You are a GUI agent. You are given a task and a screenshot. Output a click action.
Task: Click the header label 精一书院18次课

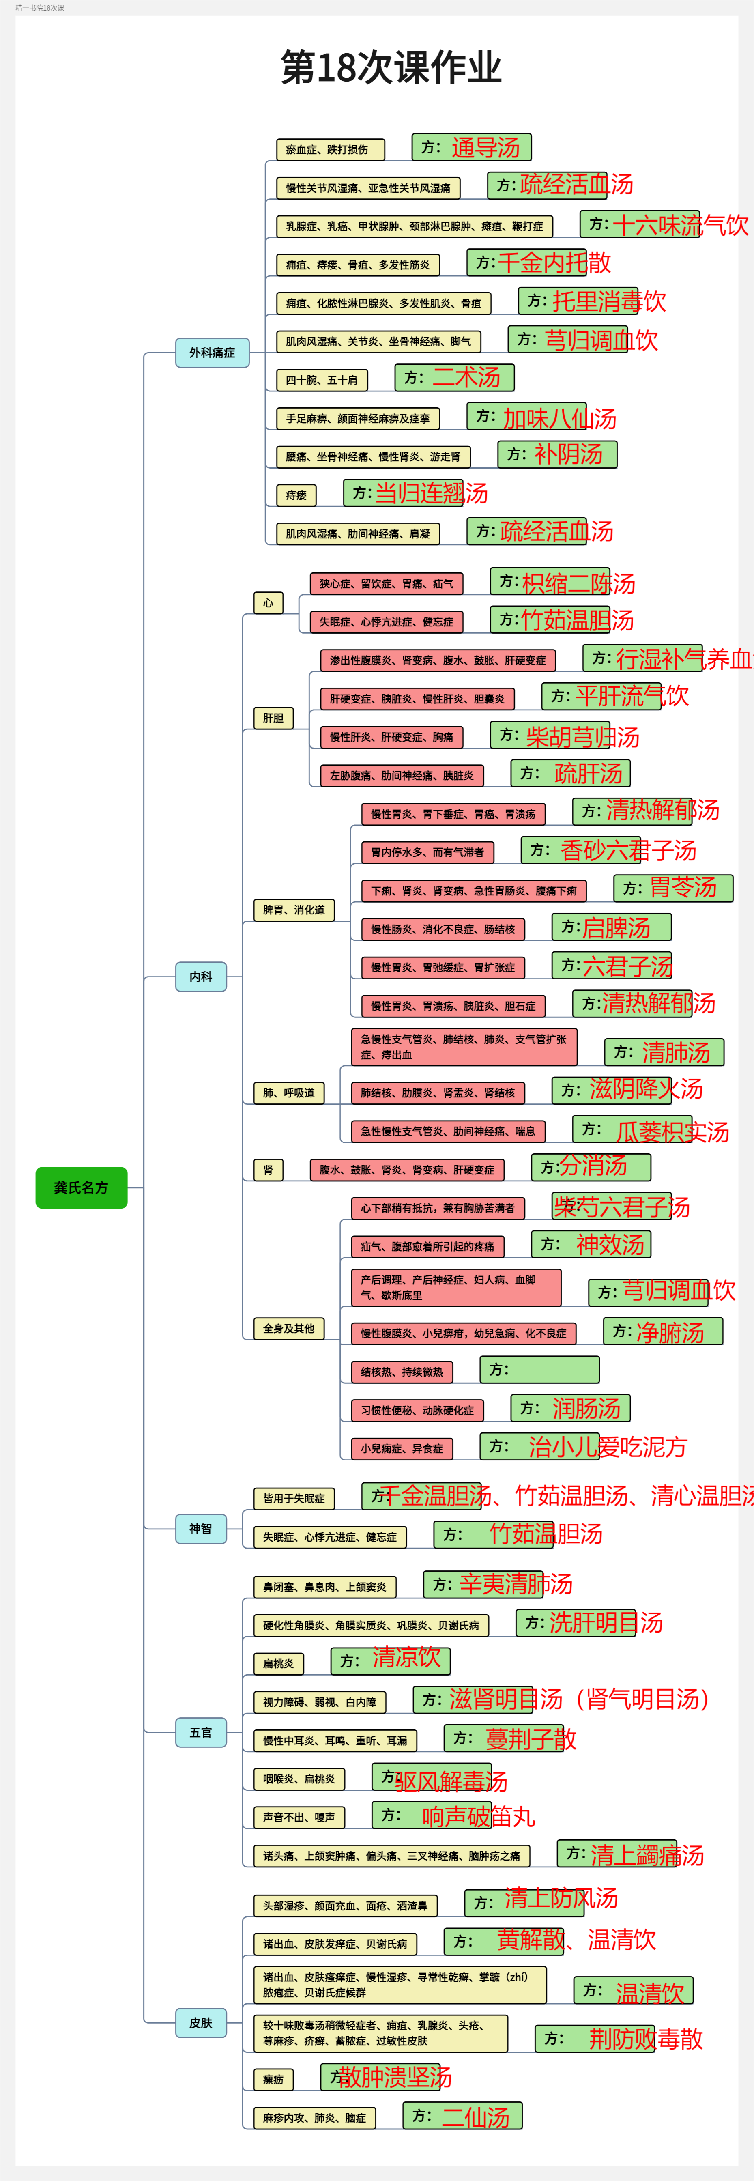click(40, 8)
